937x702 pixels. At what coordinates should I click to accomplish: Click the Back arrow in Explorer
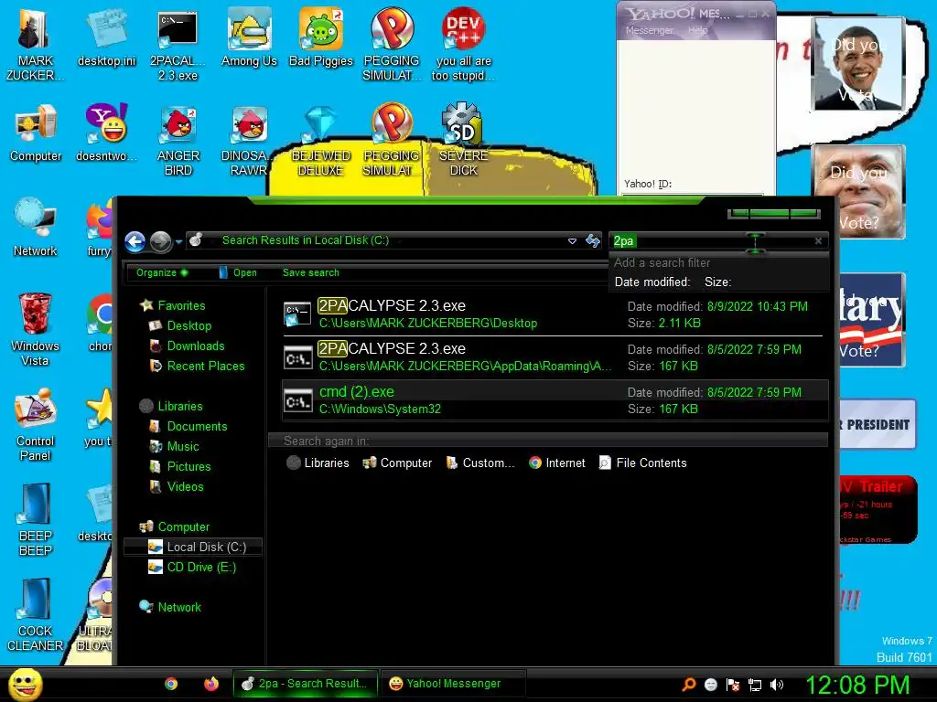pos(135,241)
